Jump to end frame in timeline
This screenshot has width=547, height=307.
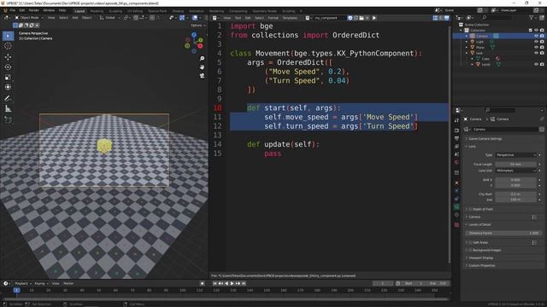pos(244,283)
